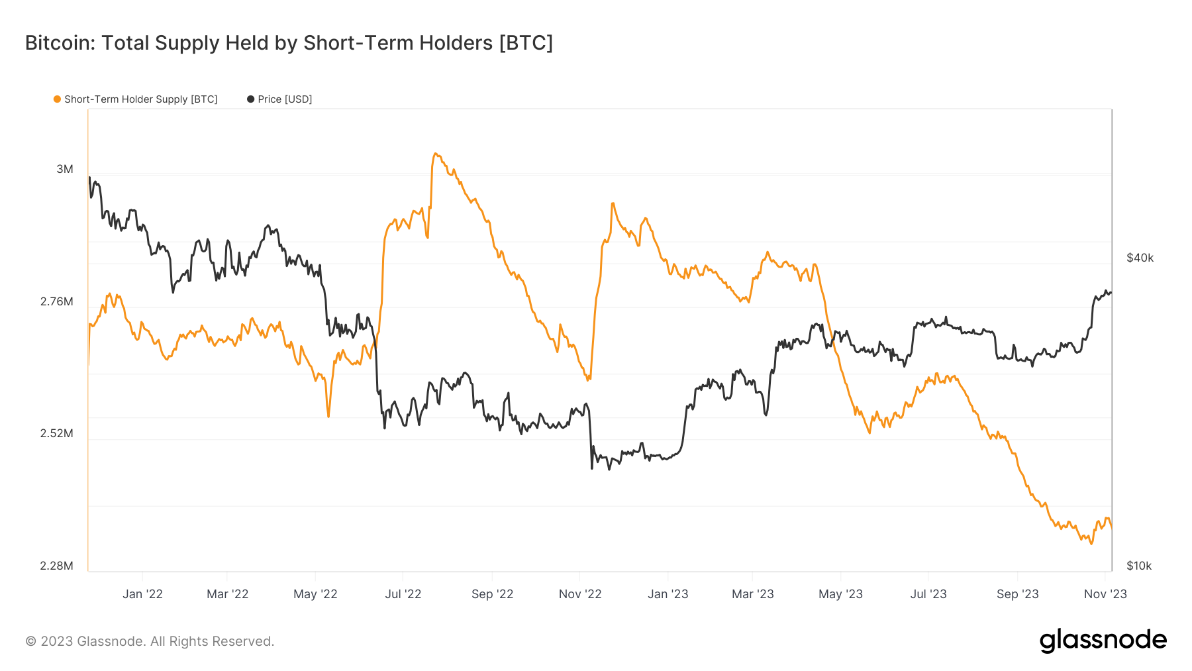Select the Mar '22 x-axis label
The width and height of the screenshot is (1192, 671).
tap(227, 594)
